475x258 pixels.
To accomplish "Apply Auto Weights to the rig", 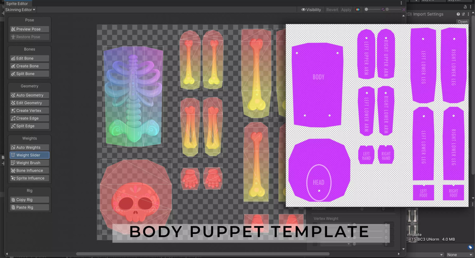I will click(29, 147).
